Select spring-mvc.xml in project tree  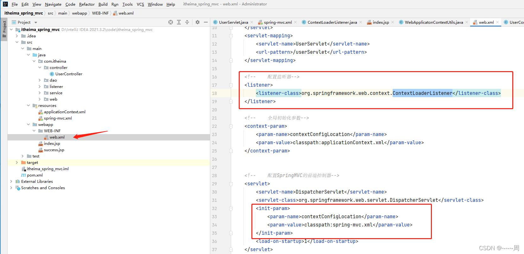(x=58, y=118)
